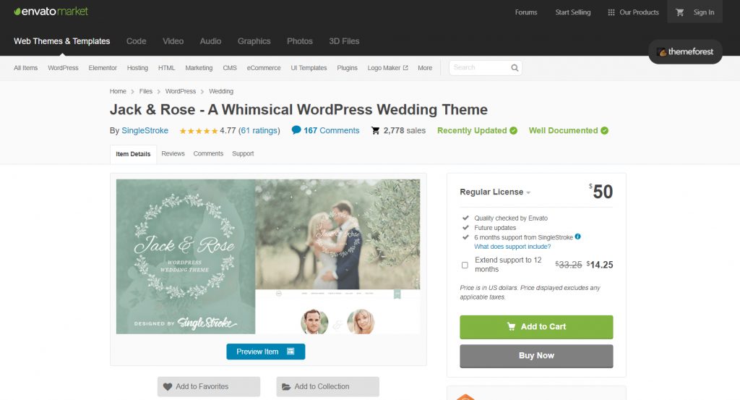Click the Buy Now button
Image resolution: width=740 pixels, height=400 pixels.
tap(536, 356)
